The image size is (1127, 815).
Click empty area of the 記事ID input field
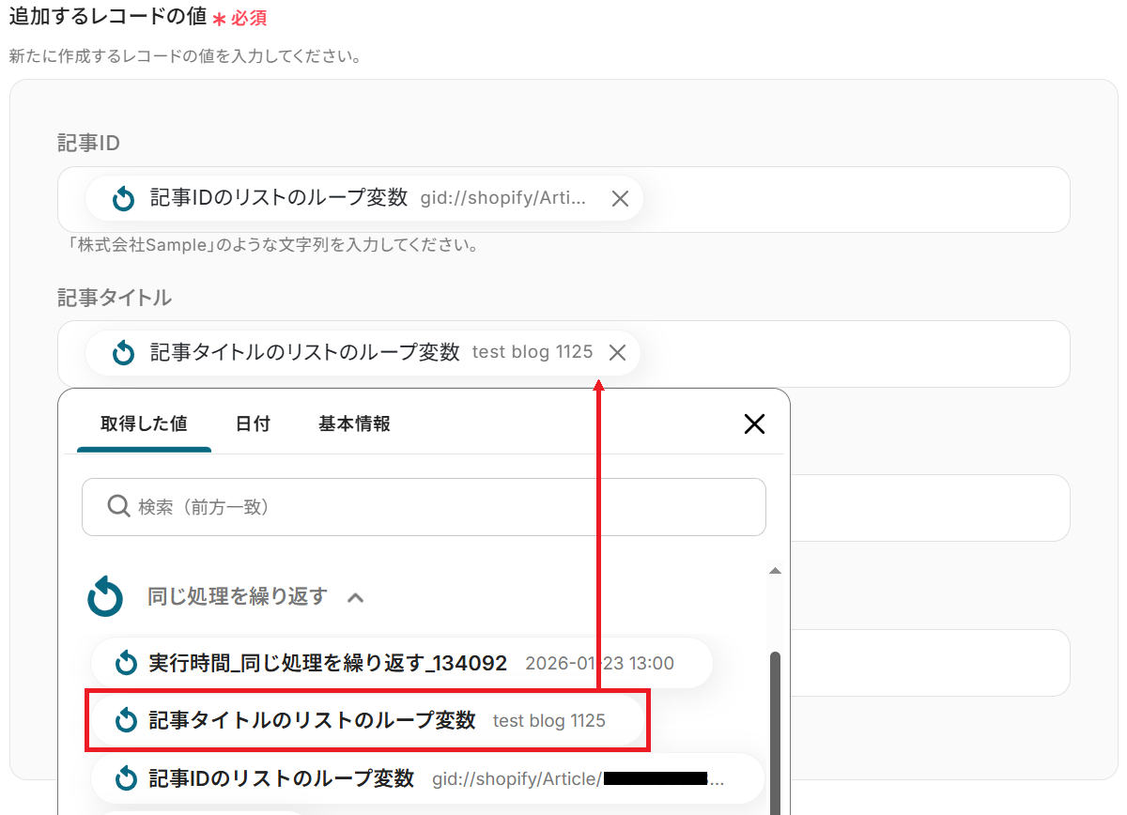(x=845, y=199)
